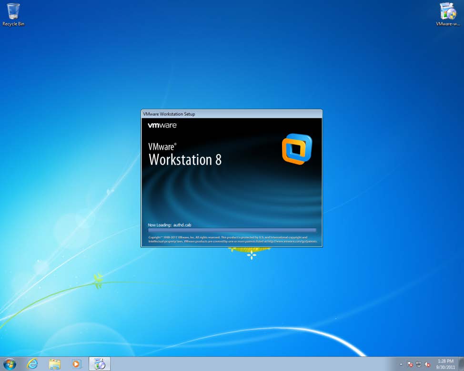Select the VMware-w... installer desktop icon
Screen dimensions: 464x371
pyautogui.click(x=448, y=15)
